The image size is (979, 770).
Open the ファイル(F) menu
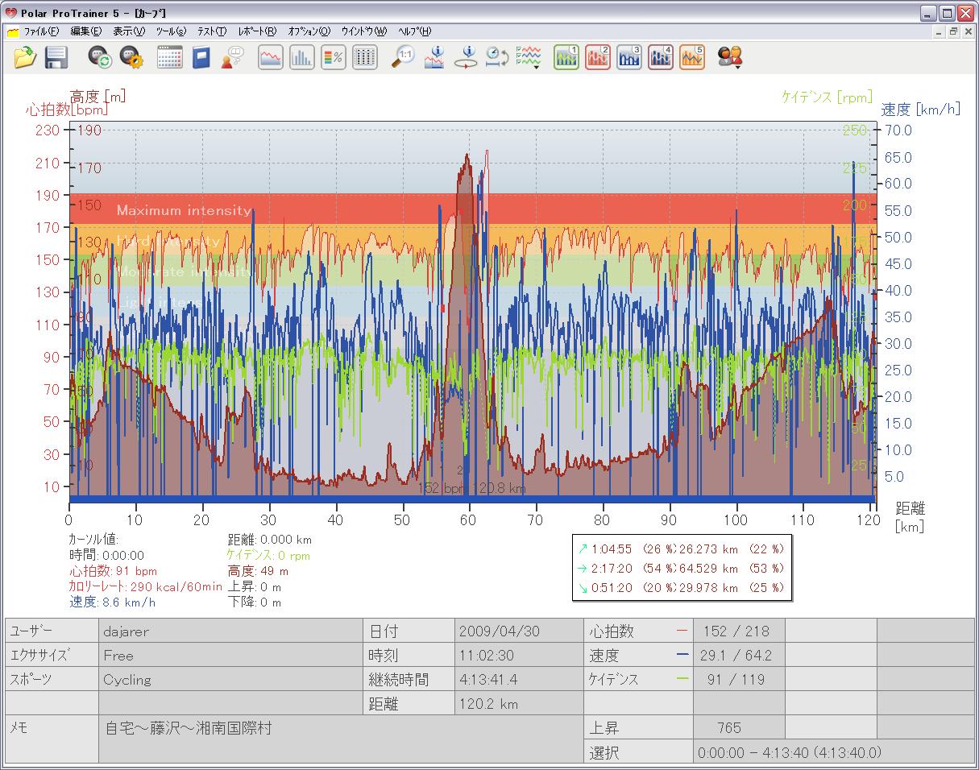point(41,31)
